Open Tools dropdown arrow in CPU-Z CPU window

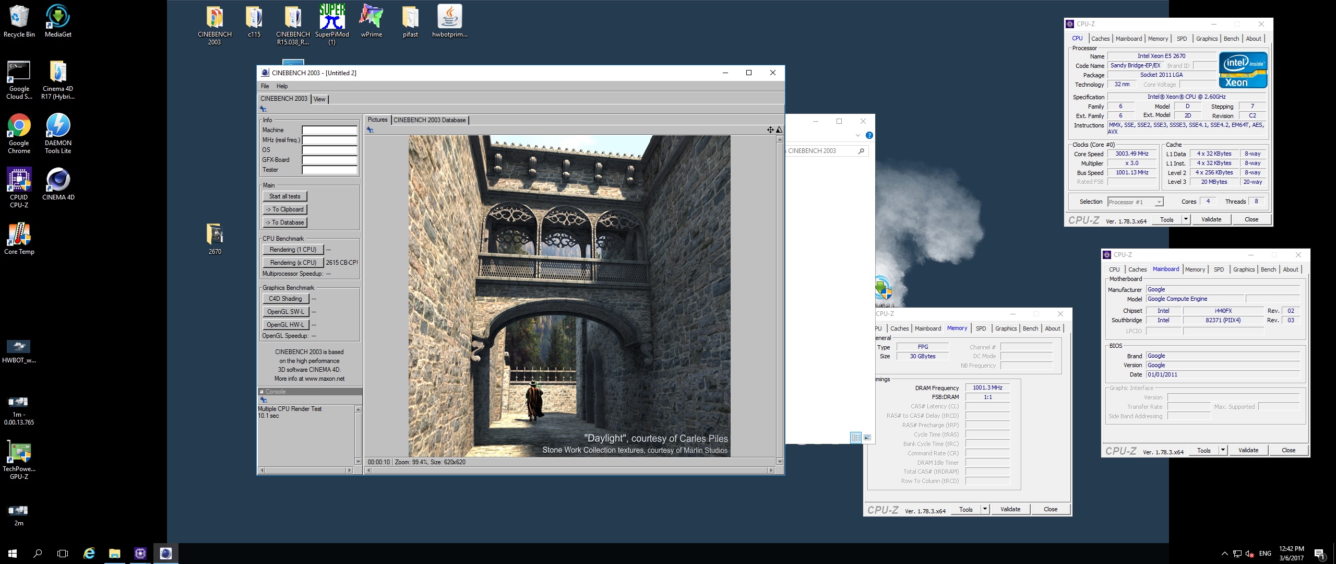pyautogui.click(x=1186, y=219)
